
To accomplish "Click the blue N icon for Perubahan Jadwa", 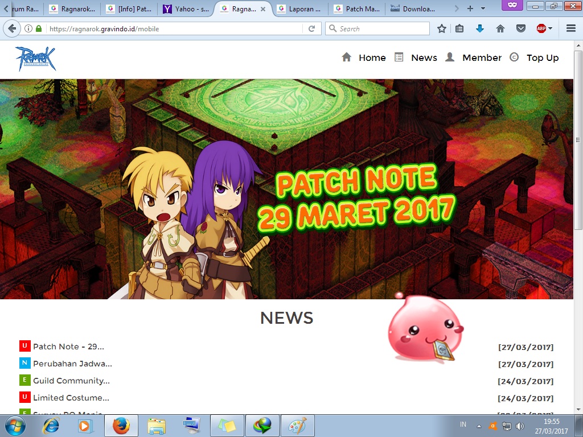I will pos(24,362).
